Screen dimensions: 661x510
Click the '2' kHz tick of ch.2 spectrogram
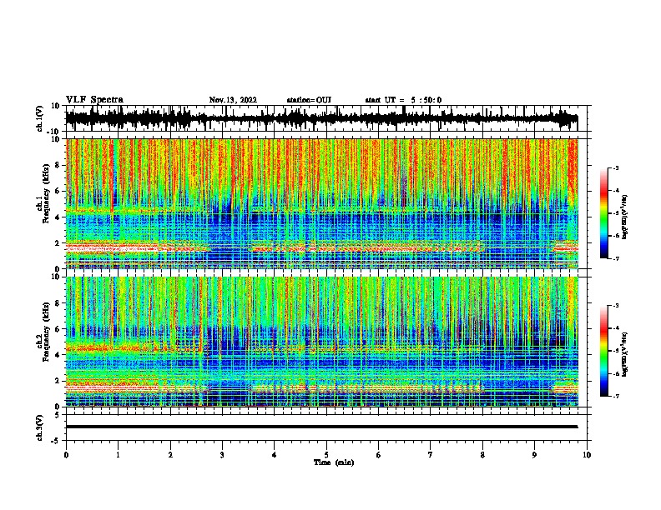(58, 381)
